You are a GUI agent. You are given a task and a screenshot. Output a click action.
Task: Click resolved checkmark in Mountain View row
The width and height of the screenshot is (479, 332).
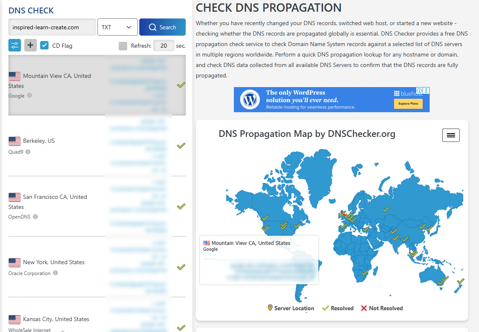click(x=181, y=85)
